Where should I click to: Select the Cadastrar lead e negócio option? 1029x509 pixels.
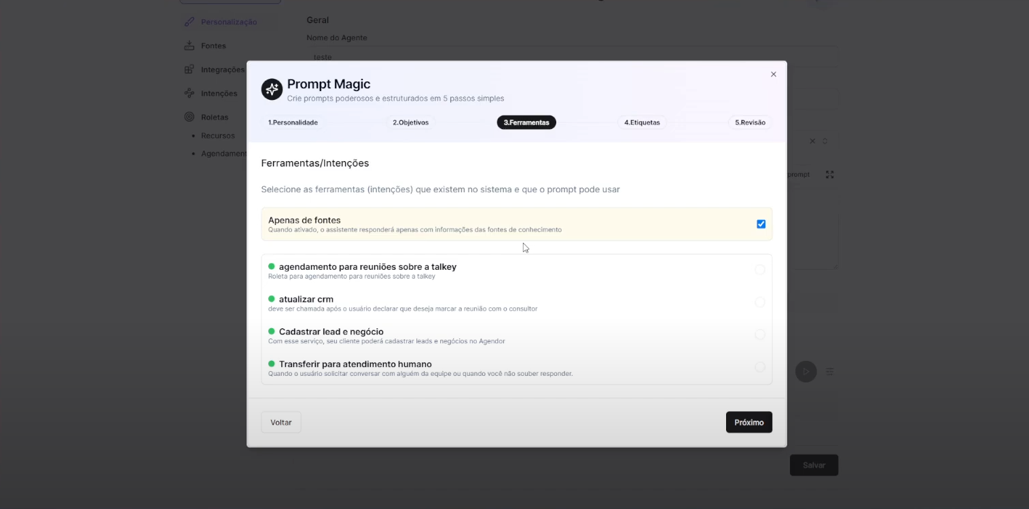[x=759, y=334]
